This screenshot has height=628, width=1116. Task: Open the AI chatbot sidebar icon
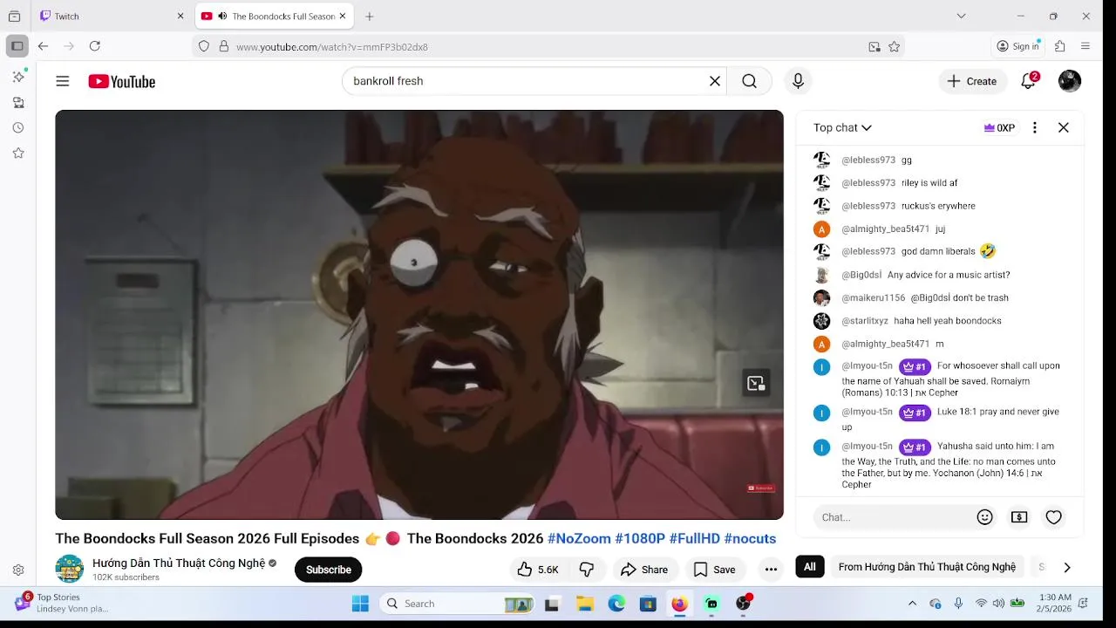coord(18,77)
